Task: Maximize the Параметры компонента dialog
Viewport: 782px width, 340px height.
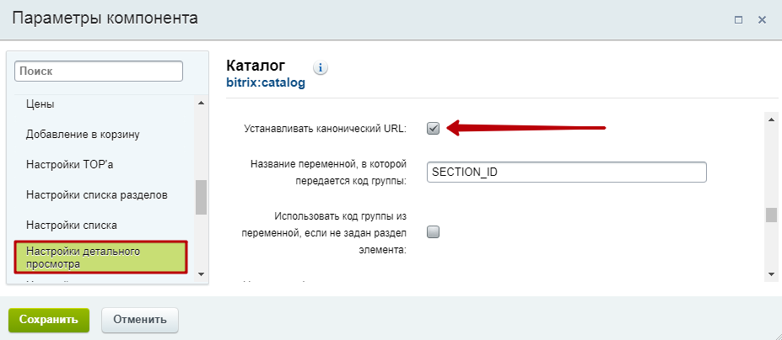Action: point(738,19)
